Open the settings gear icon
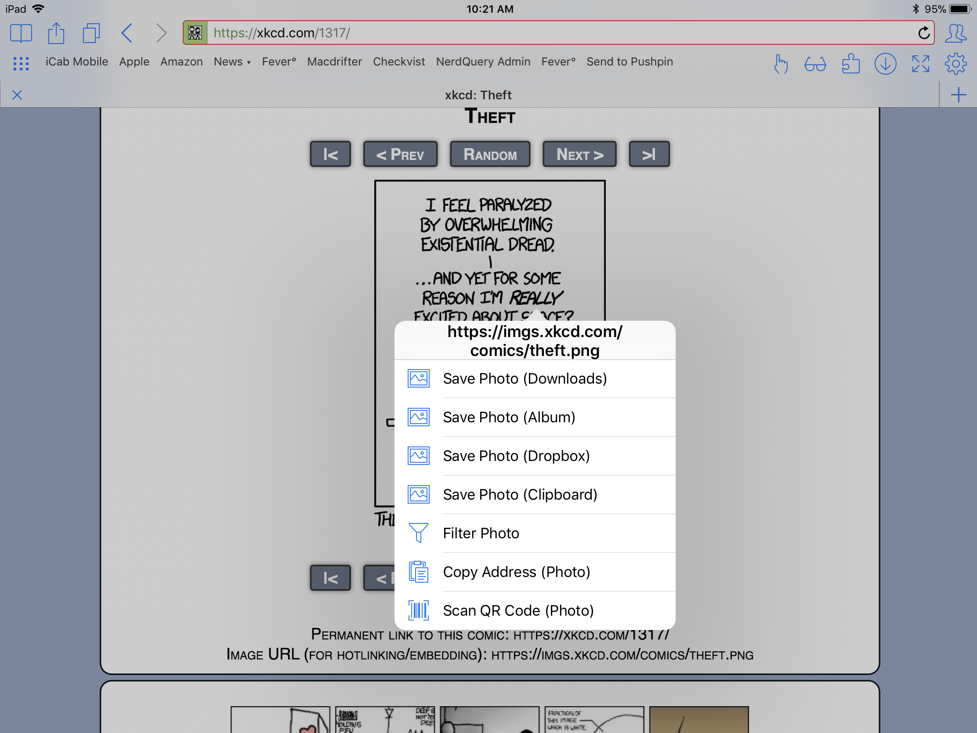 (955, 64)
